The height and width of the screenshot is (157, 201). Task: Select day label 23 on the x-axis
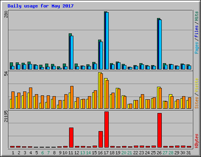pyautogui.click(x=141, y=153)
